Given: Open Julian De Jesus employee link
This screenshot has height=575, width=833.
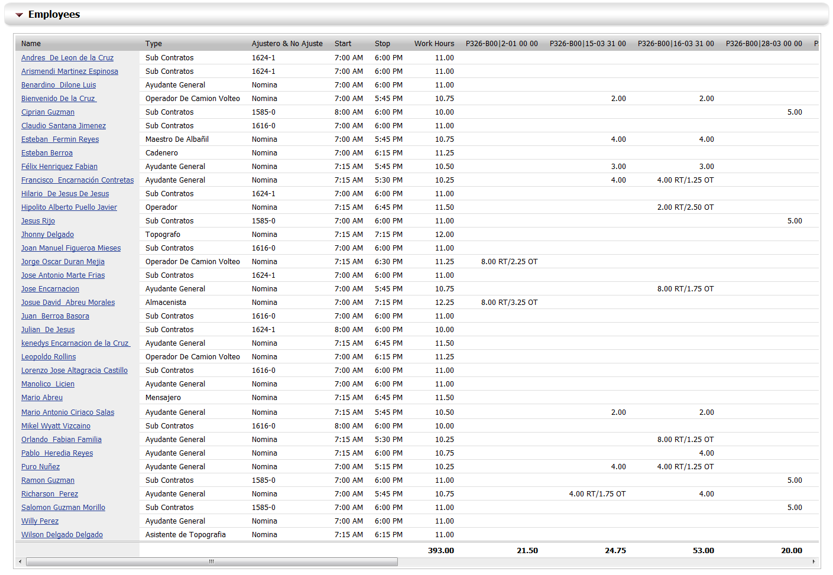Looking at the screenshot, I should coord(48,330).
